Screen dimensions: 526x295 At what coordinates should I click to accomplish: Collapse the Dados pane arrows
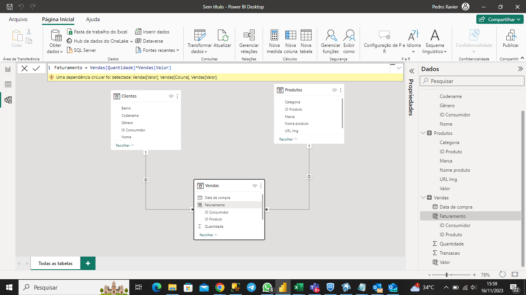click(520, 69)
